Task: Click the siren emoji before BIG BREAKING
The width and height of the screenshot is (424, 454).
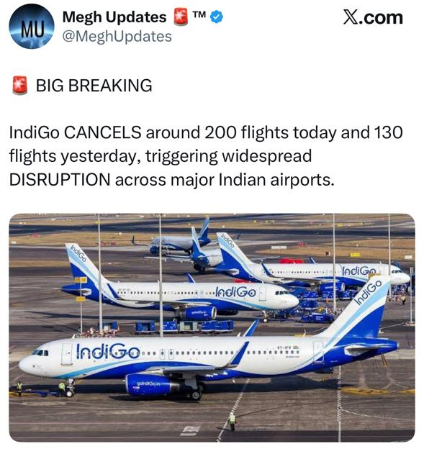Action: [20, 86]
